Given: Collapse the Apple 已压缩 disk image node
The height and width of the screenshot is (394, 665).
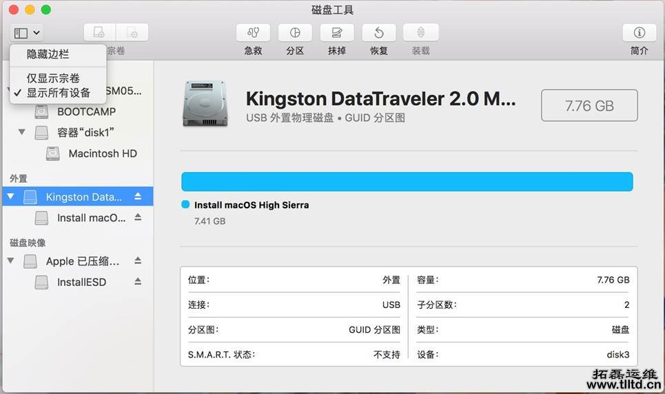Looking at the screenshot, I should pos(10,261).
